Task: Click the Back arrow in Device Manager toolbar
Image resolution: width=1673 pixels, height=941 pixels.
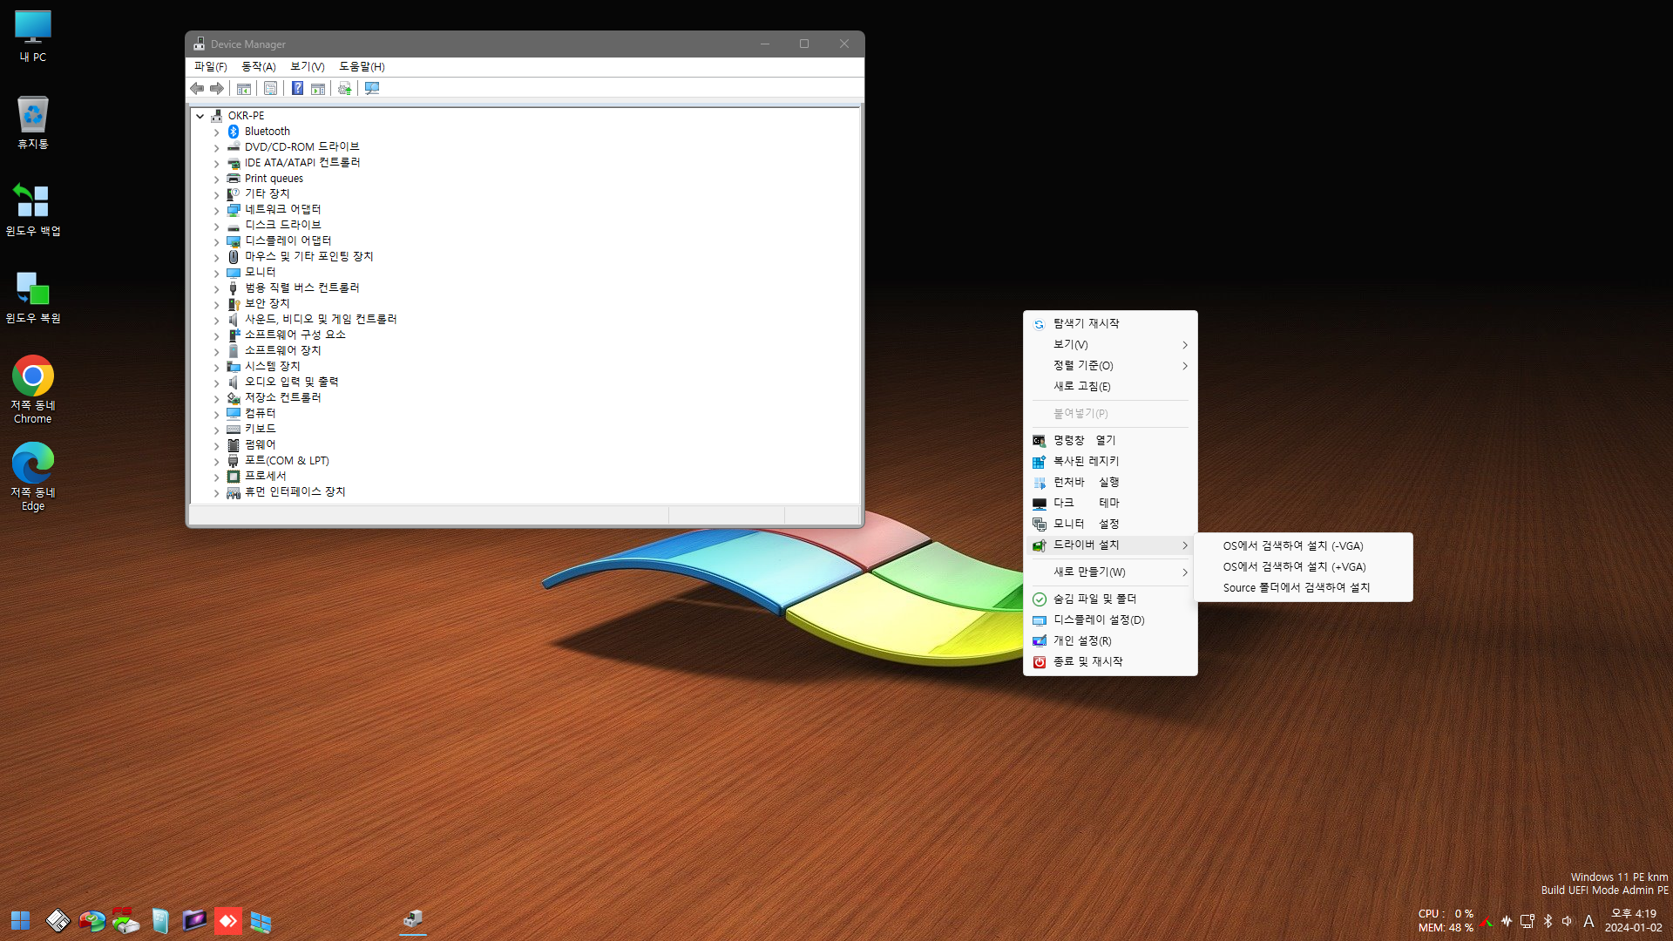Action: pyautogui.click(x=197, y=88)
